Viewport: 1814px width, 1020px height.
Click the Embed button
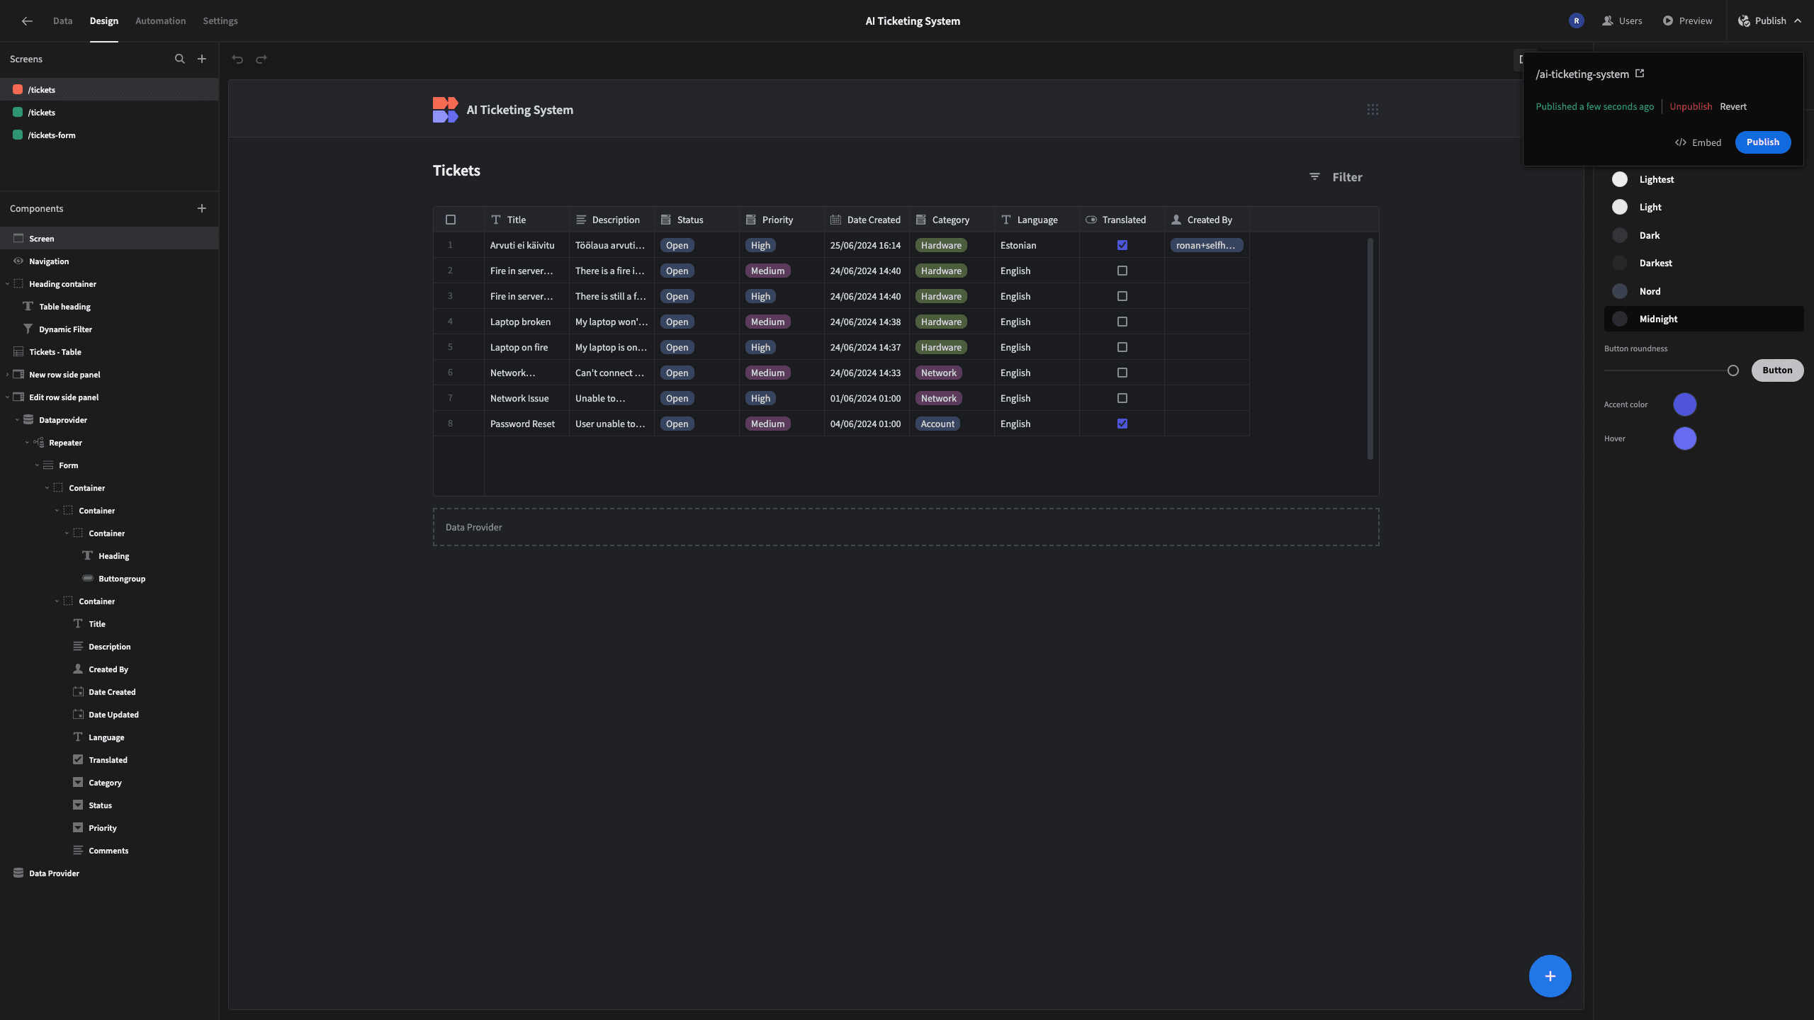[1698, 142]
